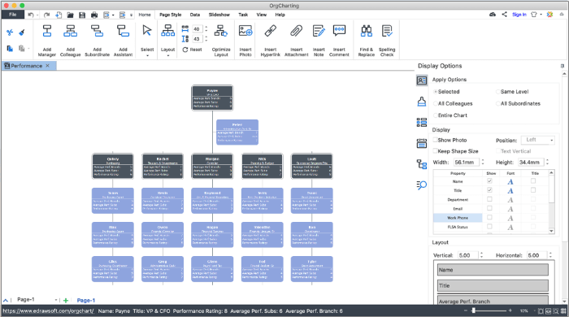Click the Width input field showing 56.1mm

point(466,162)
